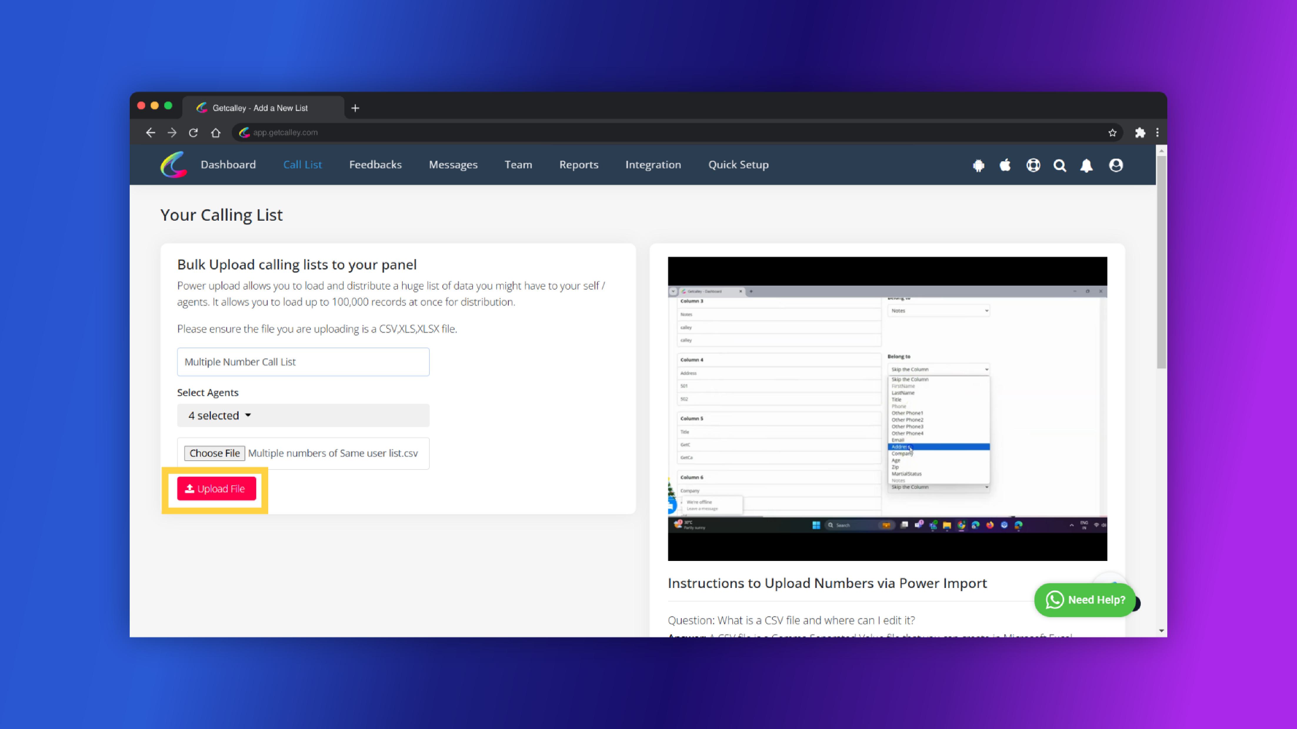This screenshot has height=729, width=1297.
Task: Open the user account icon
Action: point(1116,165)
